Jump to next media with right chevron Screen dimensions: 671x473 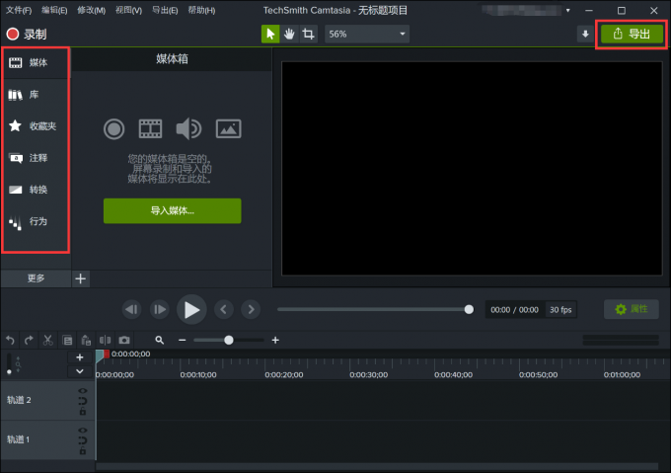click(x=251, y=309)
